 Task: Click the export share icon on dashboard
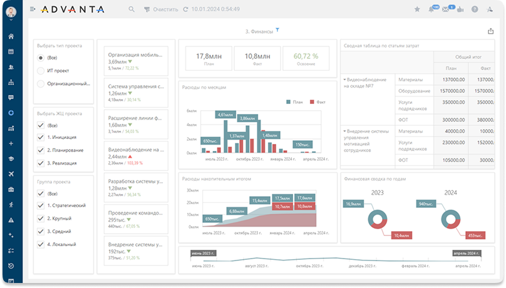pos(490,31)
